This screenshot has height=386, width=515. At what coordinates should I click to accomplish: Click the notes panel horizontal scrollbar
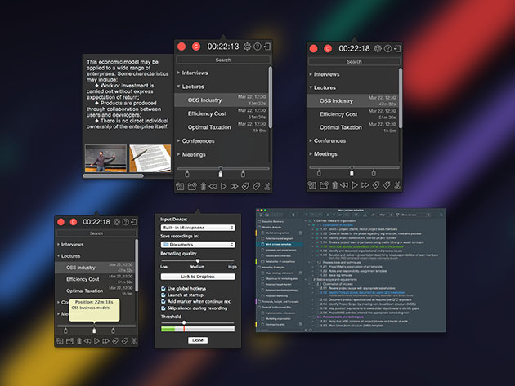113,175
